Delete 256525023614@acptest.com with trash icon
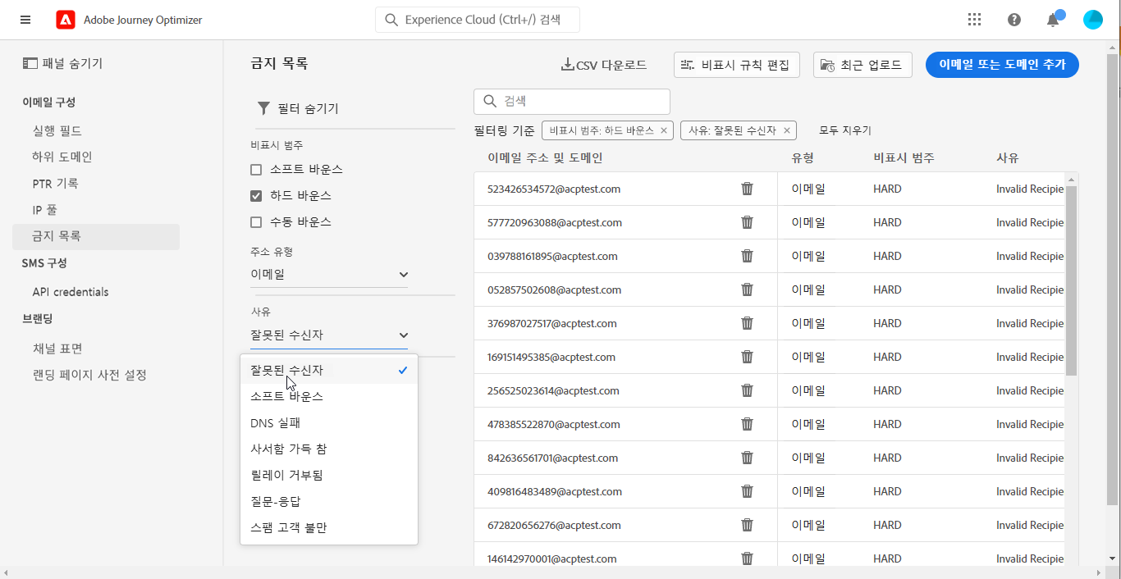1121x579 pixels. coord(747,390)
